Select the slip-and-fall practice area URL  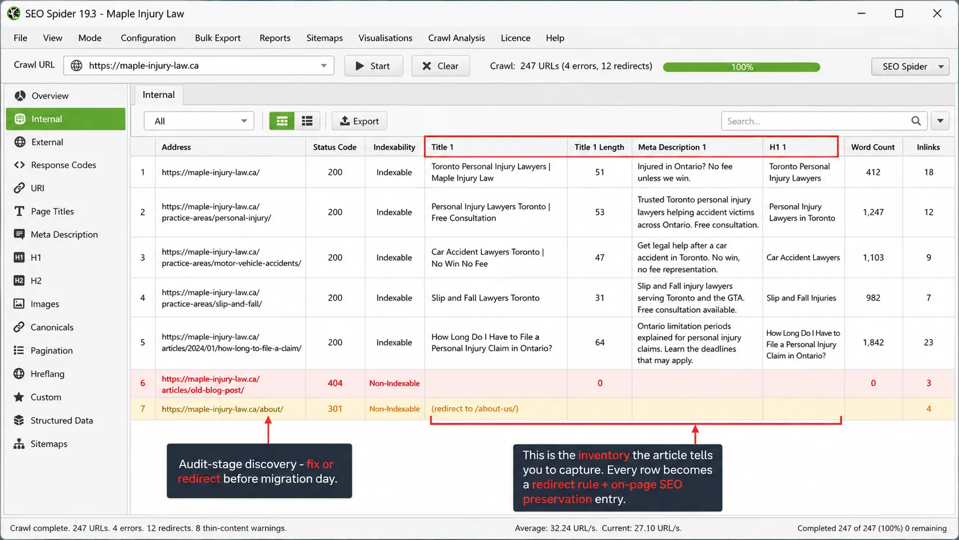pyautogui.click(x=212, y=298)
